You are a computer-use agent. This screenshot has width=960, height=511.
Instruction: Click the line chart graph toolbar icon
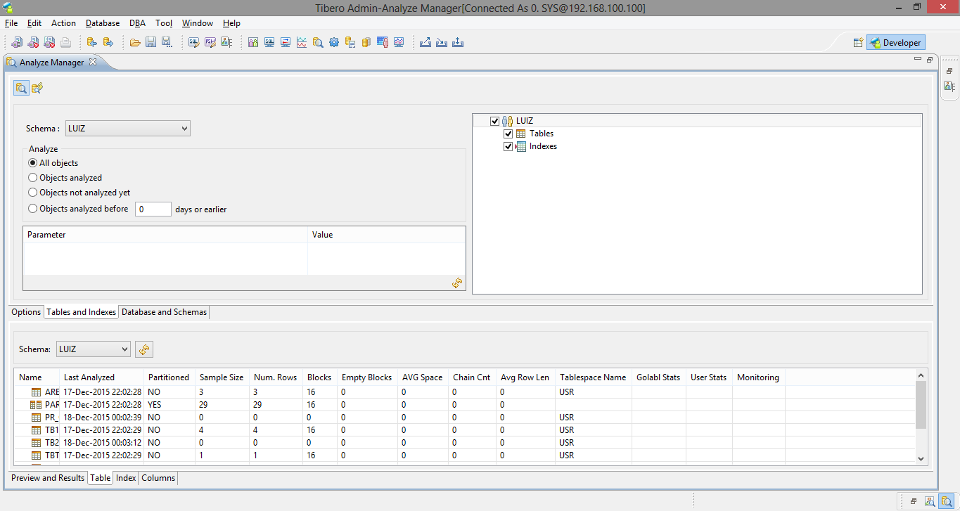pos(302,43)
